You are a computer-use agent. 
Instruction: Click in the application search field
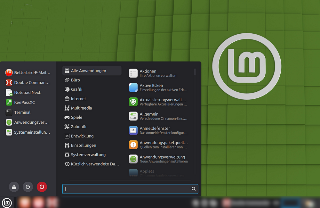coord(128,189)
